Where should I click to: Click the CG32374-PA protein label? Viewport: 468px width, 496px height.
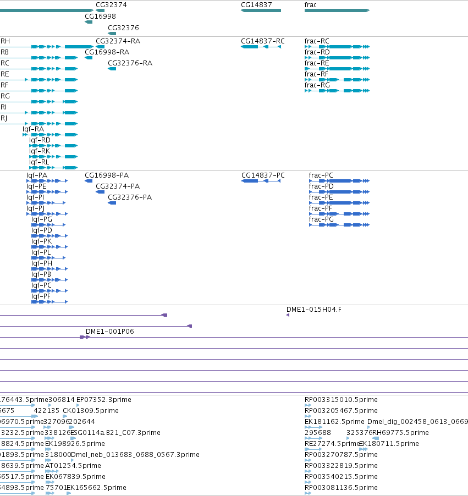point(118,186)
